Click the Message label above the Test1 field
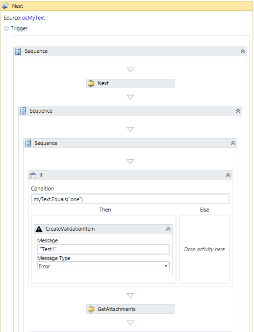Screen dimensions: 254x332 point(48,241)
